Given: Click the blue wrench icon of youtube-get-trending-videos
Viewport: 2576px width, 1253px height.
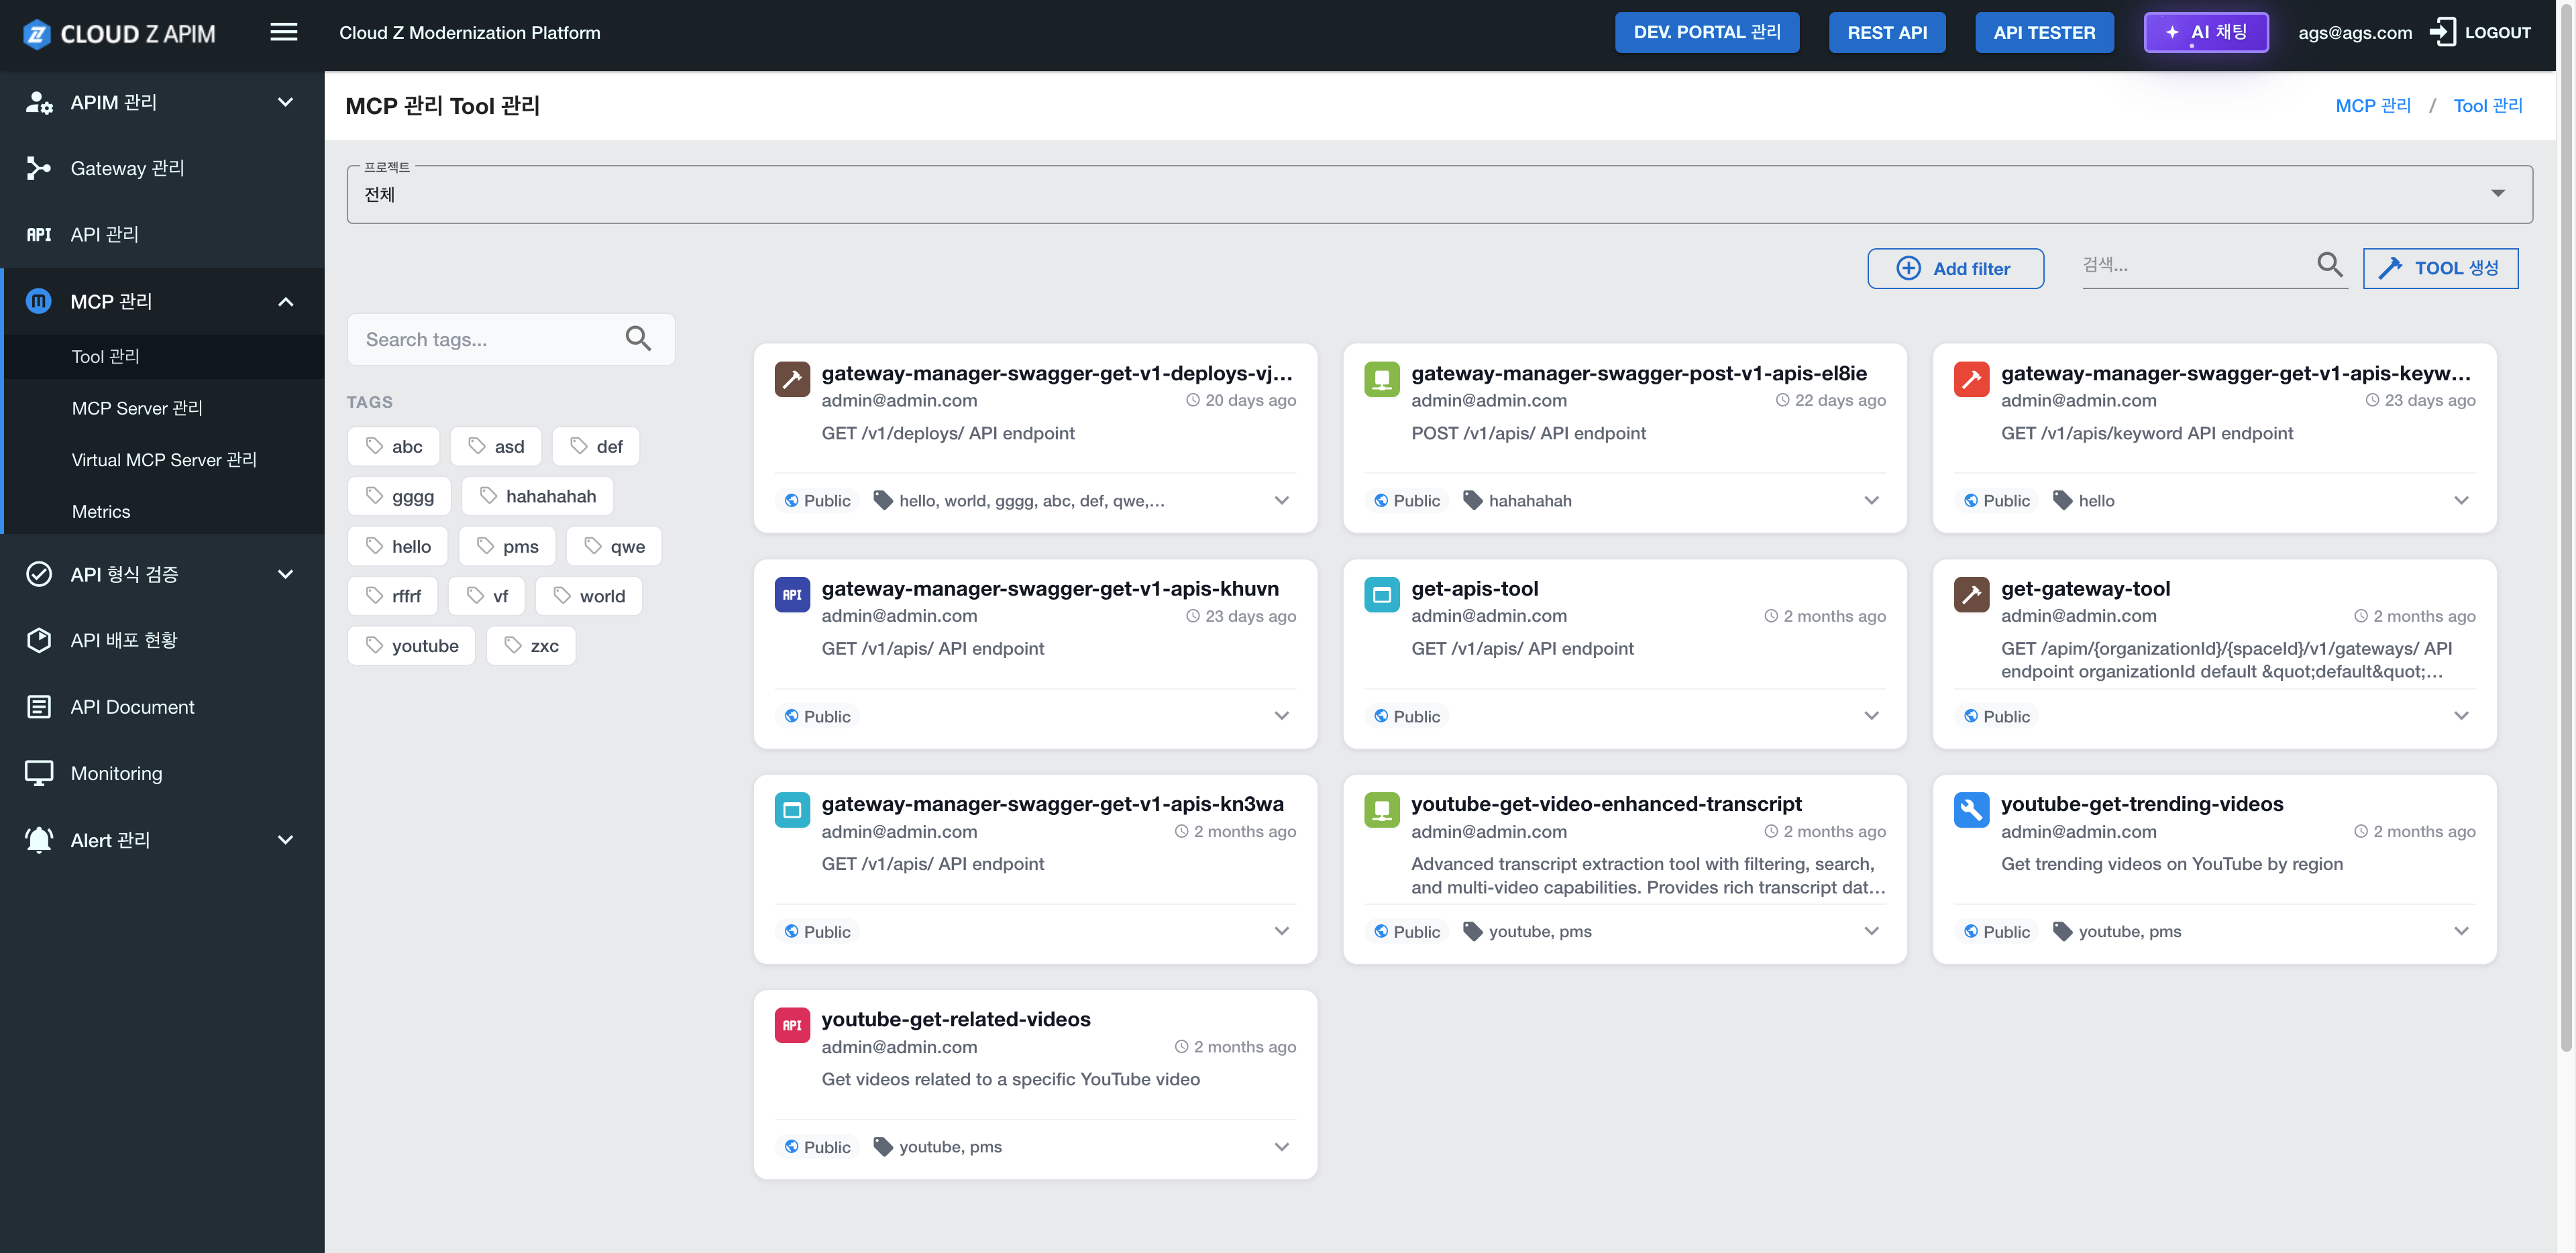Looking at the screenshot, I should tap(1970, 809).
